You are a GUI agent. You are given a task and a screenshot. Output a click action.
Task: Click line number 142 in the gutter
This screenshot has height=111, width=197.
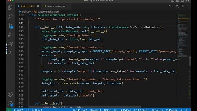[x=21, y=27]
